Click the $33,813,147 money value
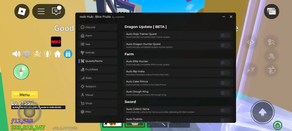Image resolution: width=292 pixels, height=131 pixels. (28, 128)
